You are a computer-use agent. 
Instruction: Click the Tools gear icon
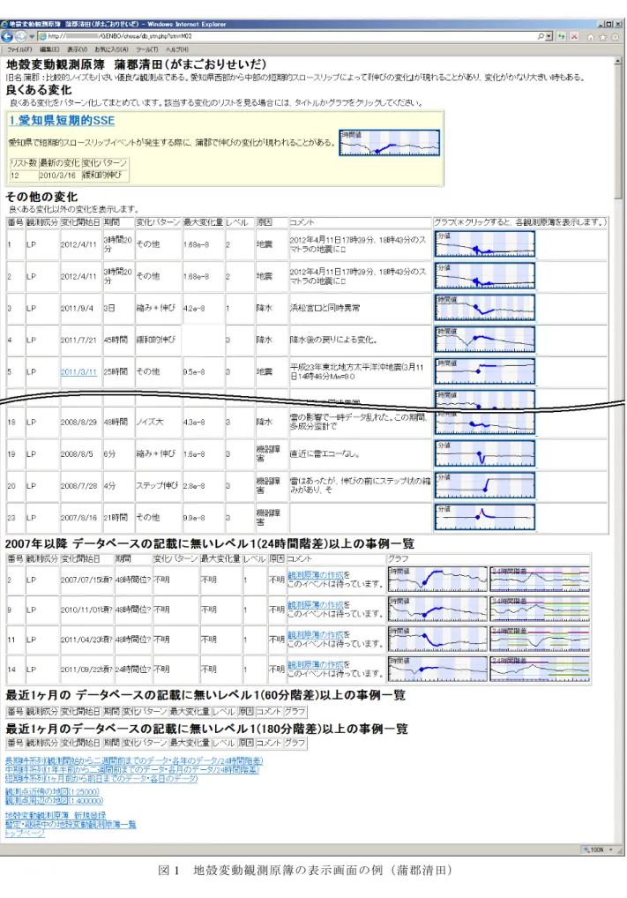(x=615, y=37)
